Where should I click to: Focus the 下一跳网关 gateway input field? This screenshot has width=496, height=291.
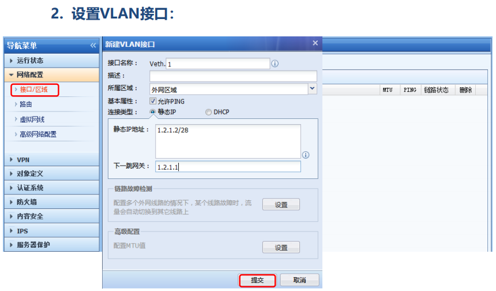pos(228,167)
